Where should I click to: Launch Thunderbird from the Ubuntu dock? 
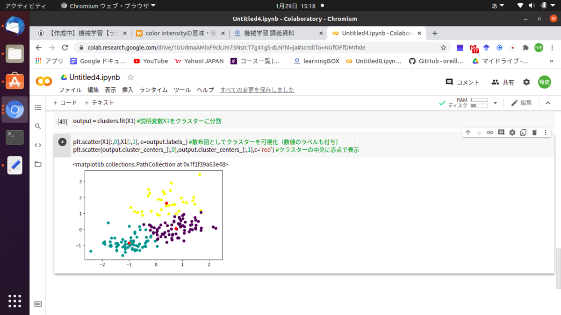point(14,26)
